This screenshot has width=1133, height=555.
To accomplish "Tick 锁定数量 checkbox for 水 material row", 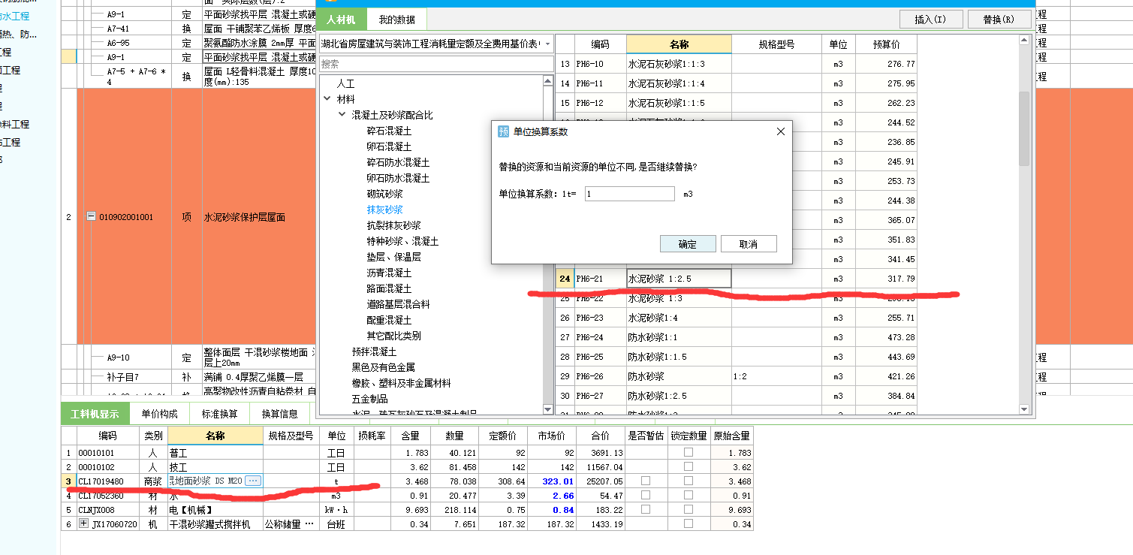I will (x=689, y=496).
